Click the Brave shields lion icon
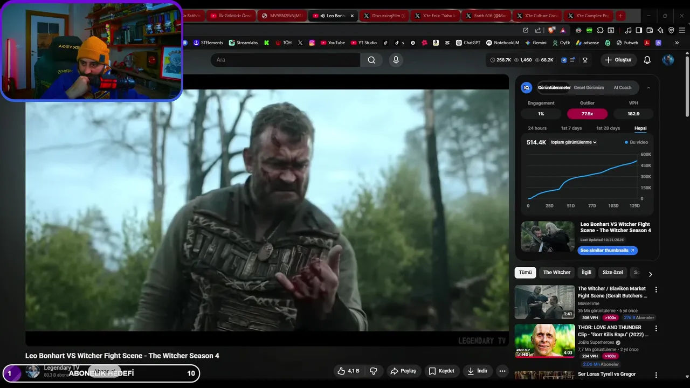The width and height of the screenshot is (690, 388). (x=551, y=30)
